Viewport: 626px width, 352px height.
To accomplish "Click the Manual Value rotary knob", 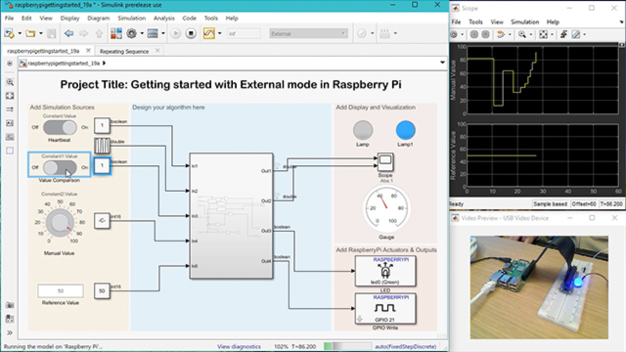I will pos(60,223).
